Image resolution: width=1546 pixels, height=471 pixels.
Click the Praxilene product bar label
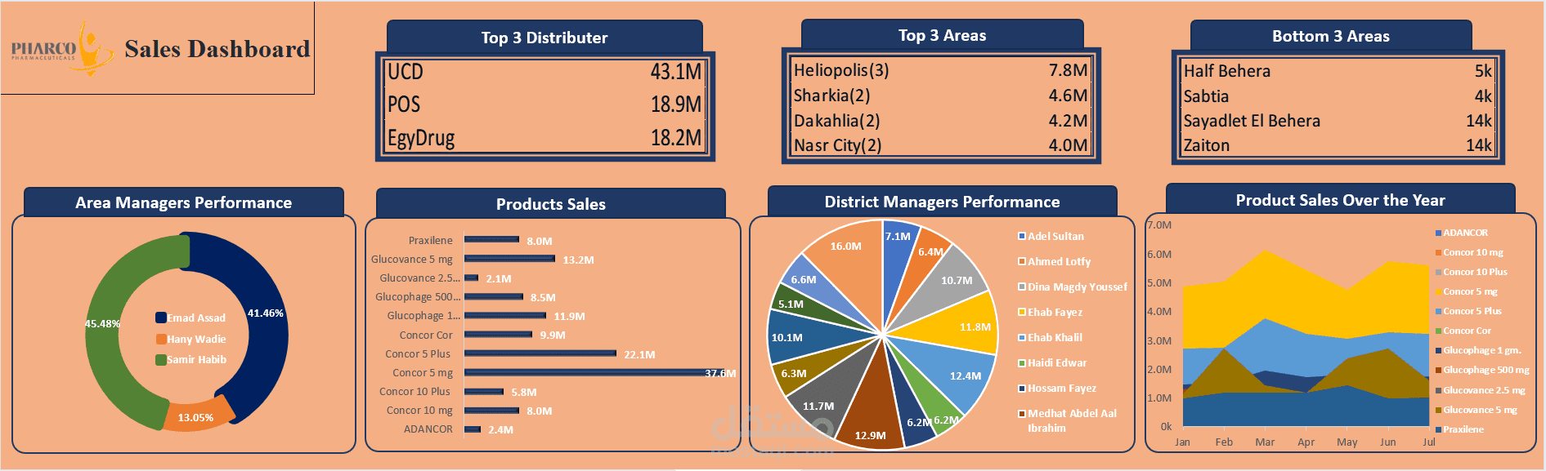430,240
